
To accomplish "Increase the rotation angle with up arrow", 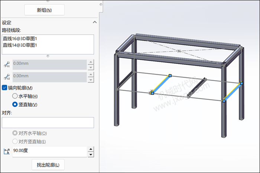I will coord(91,149).
